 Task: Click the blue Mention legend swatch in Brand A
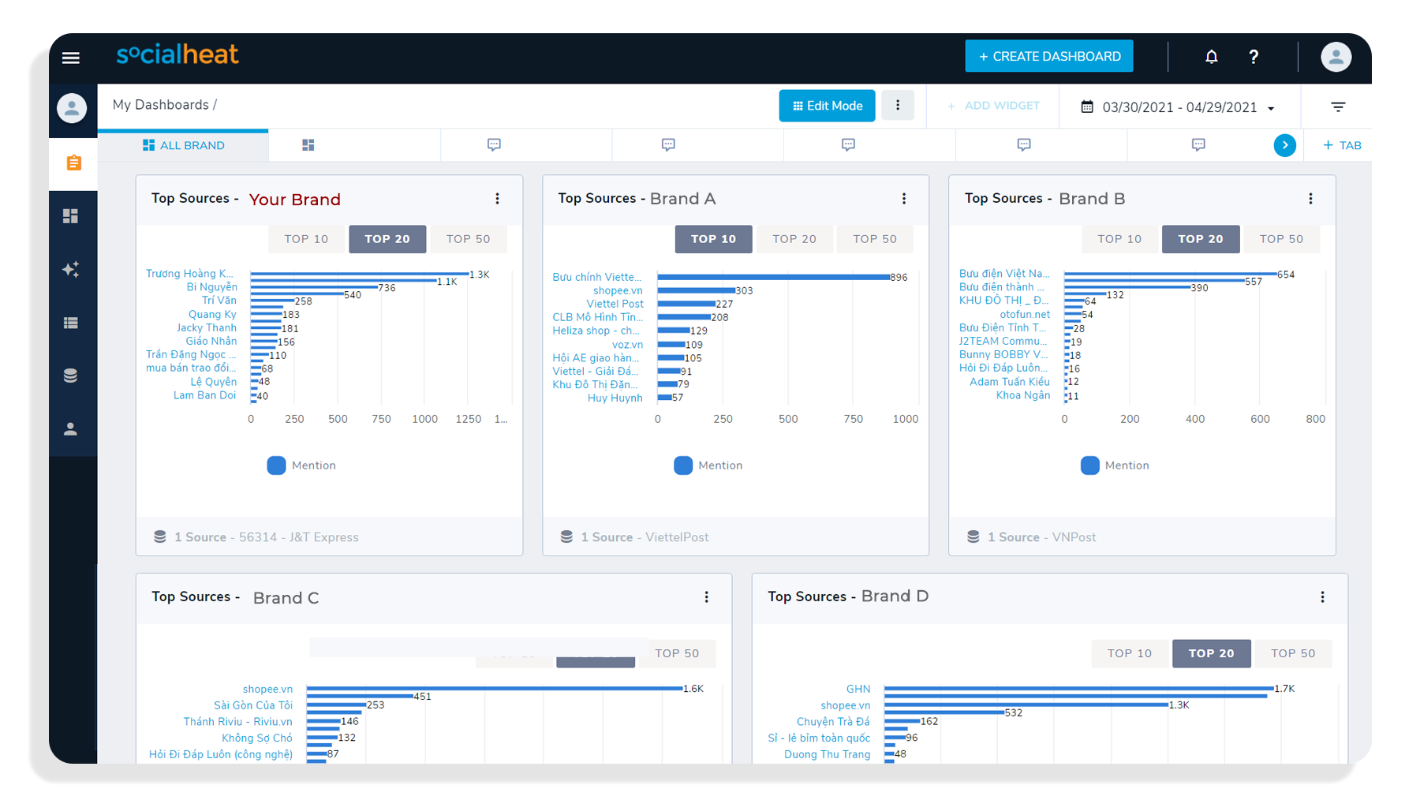pos(683,465)
